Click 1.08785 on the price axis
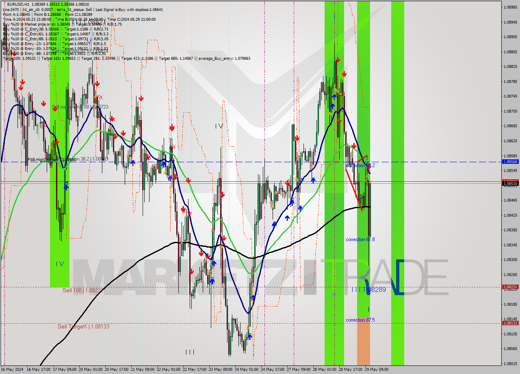 pyautogui.click(x=510, y=81)
